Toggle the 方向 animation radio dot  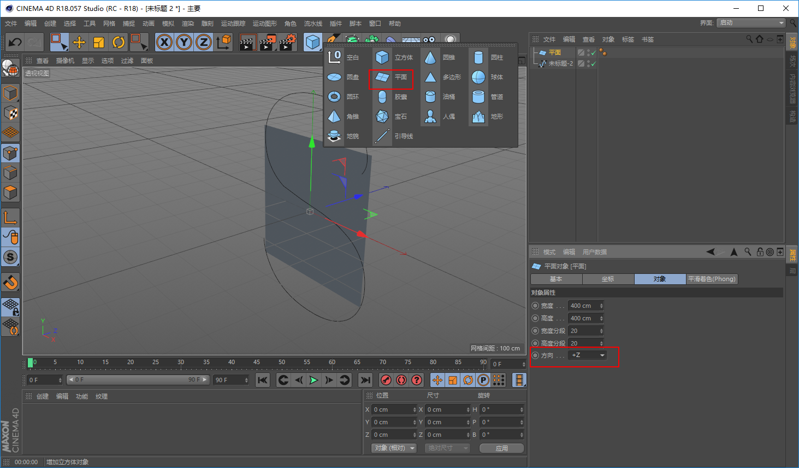[535, 355]
